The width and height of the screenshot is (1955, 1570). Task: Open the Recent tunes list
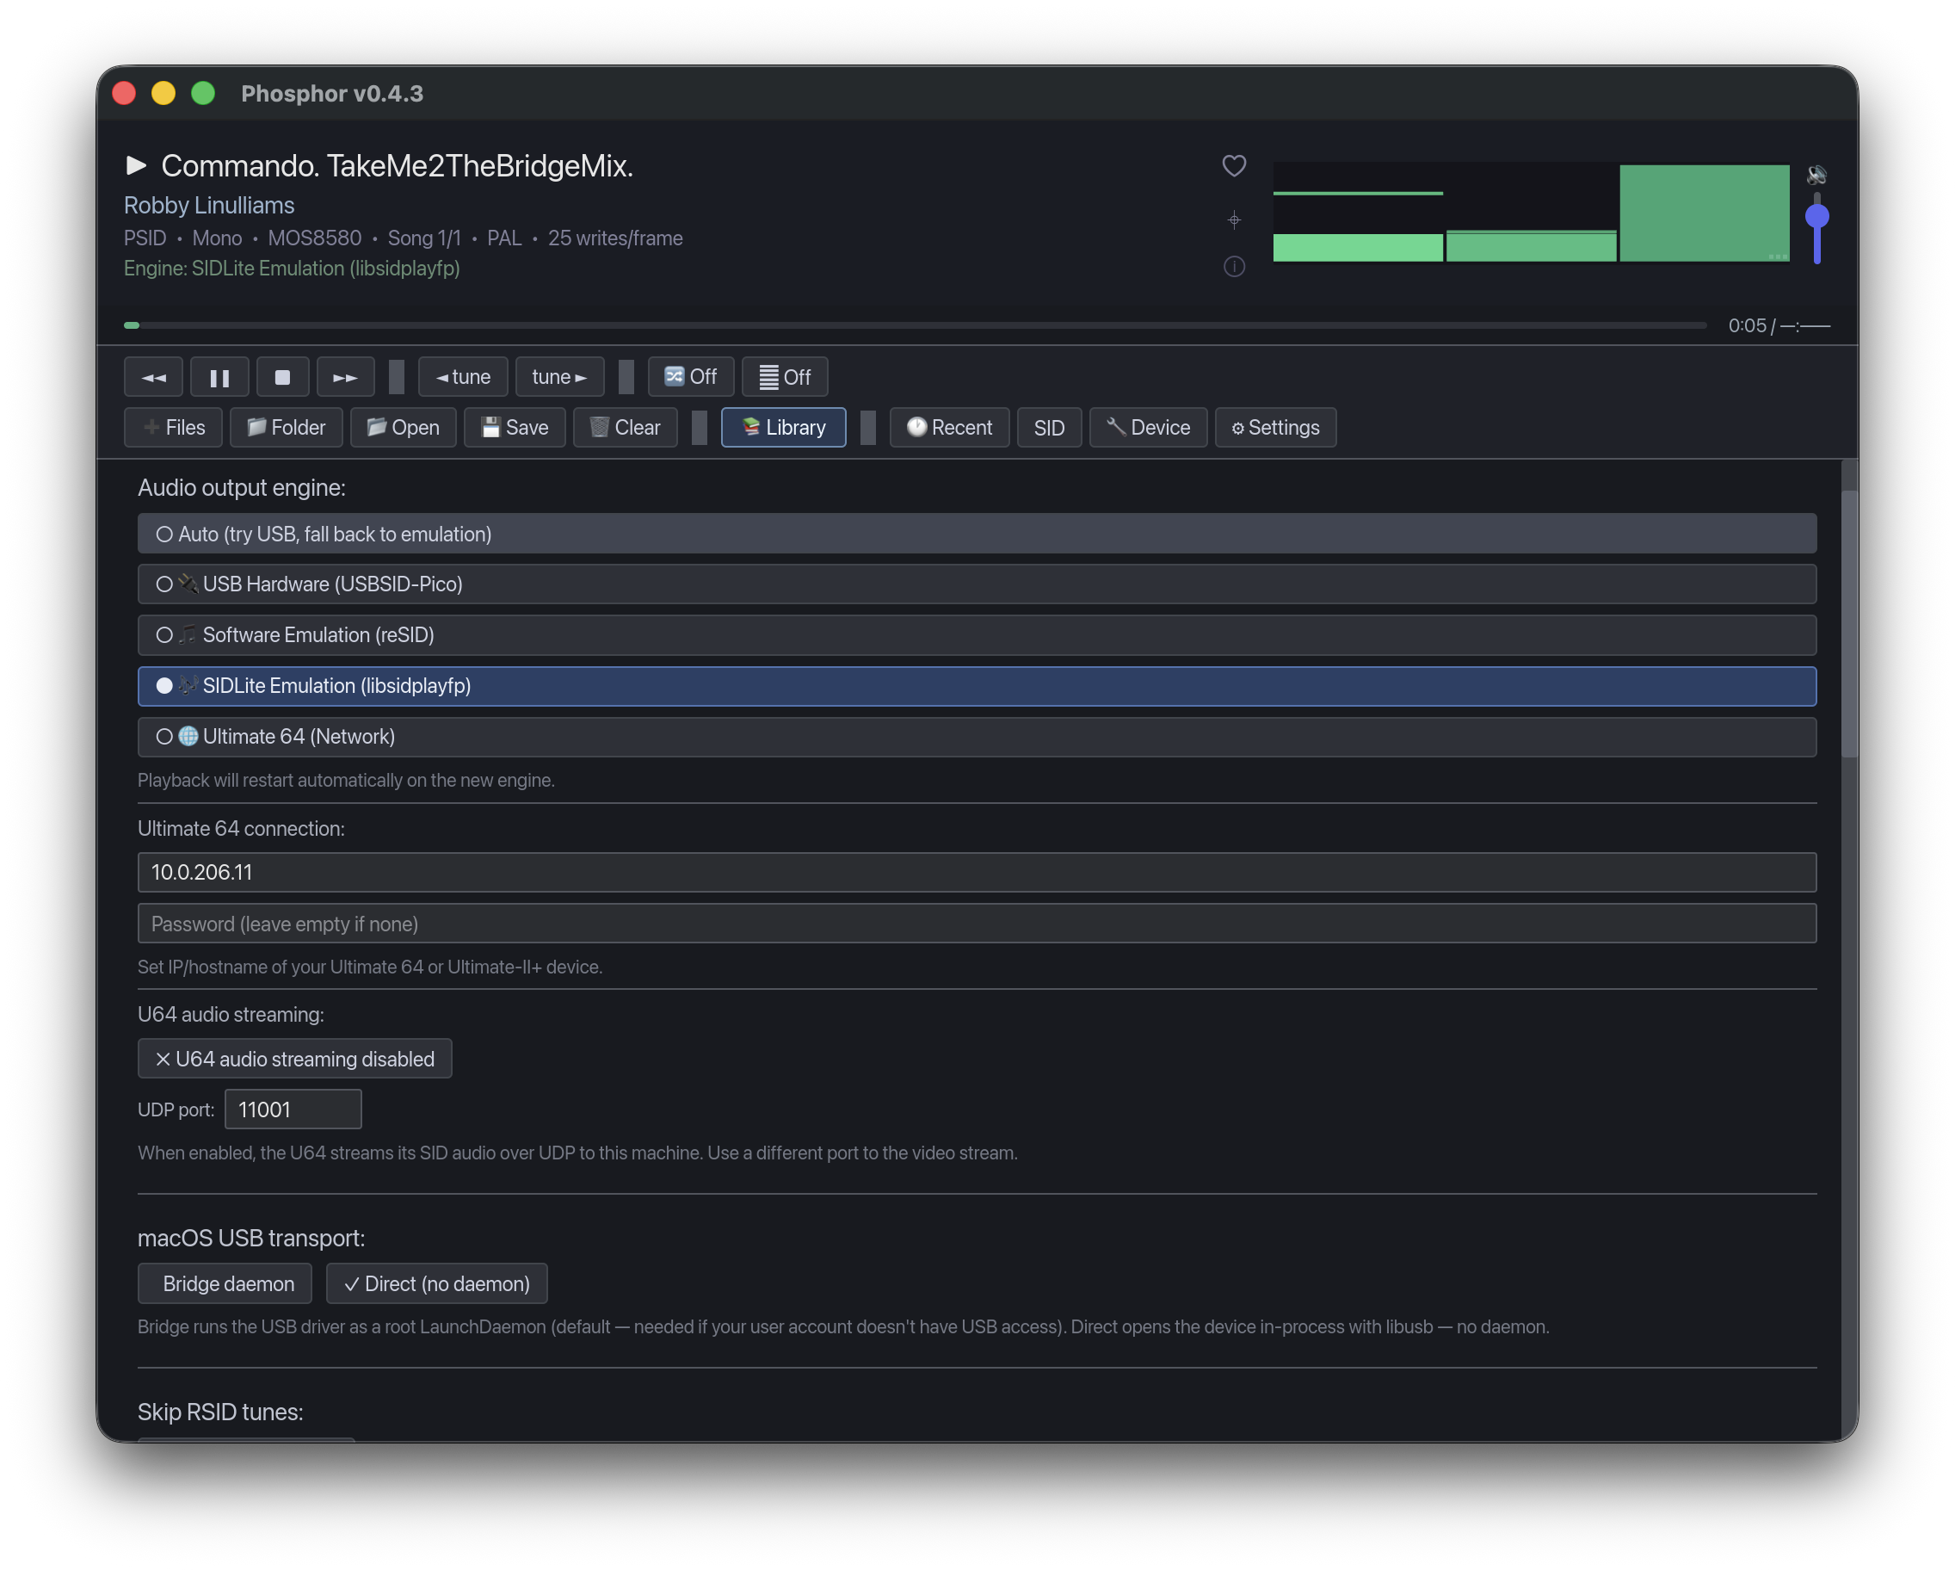point(949,428)
